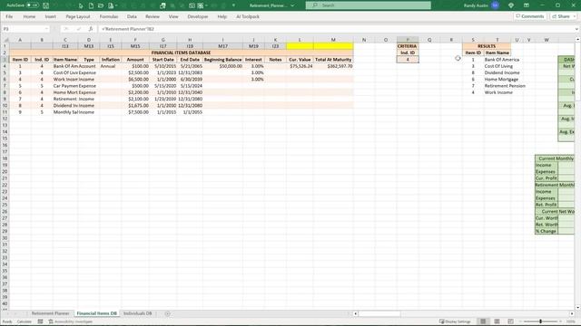The height and width of the screenshot is (326, 581).
Task: Switch to the Insert ribbon tab
Action: [x=51, y=16]
